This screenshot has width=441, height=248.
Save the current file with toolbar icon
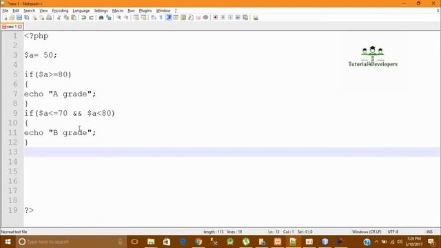pyautogui.click(x=19, y=18)
